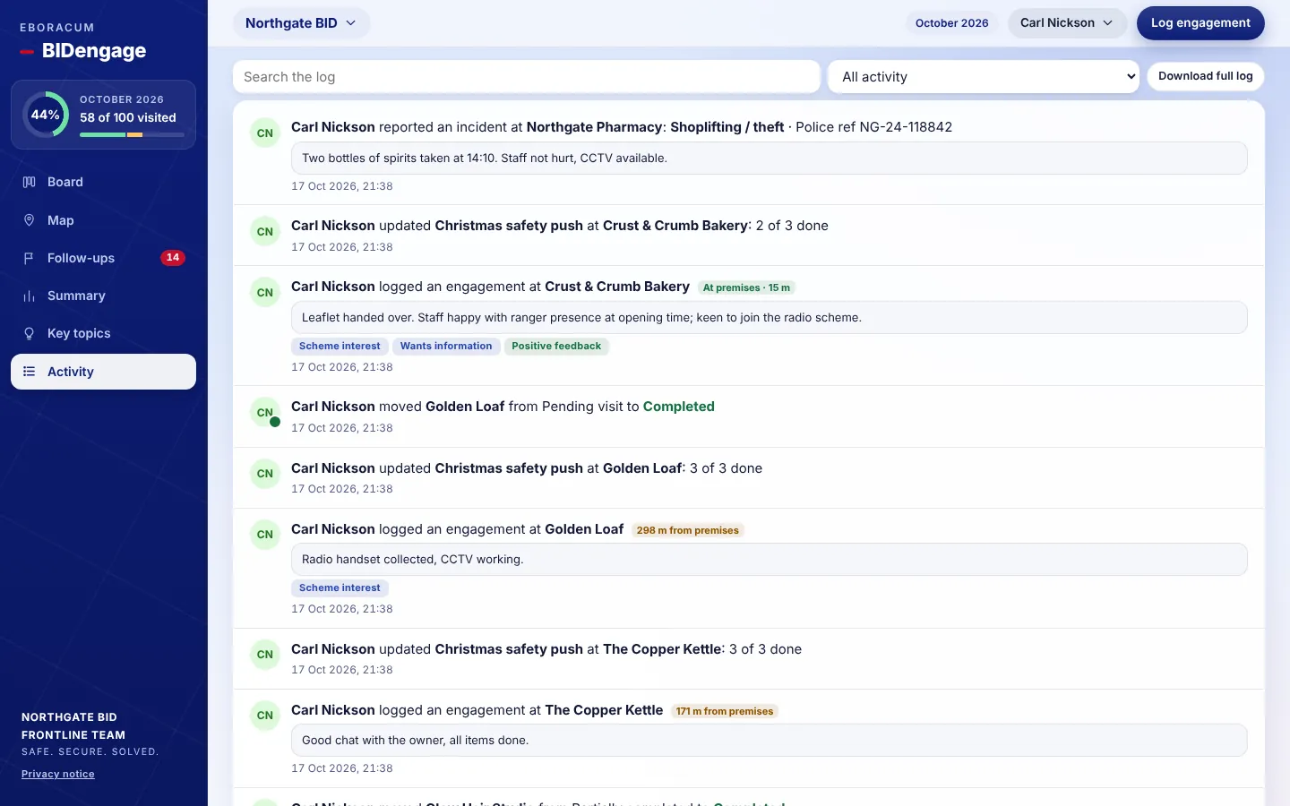Open the Northgate BID selector
Screen dimensions: 1290x806
pyautogui.click(x=301, y=23)
